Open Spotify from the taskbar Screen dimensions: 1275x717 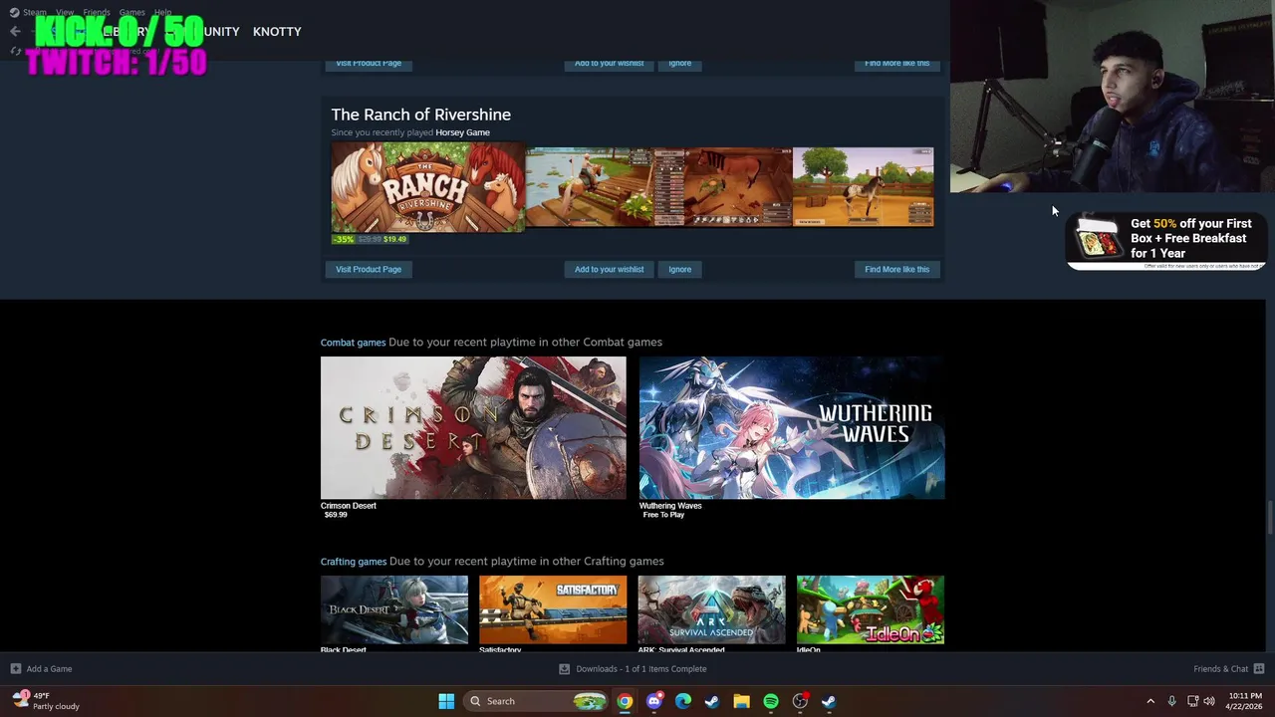click(771, 701)
